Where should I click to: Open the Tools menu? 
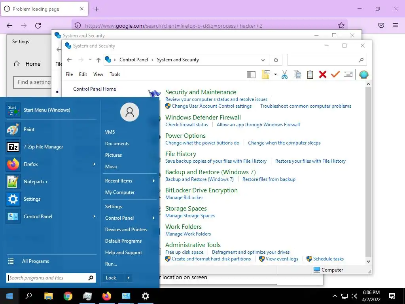click(115, 74)
